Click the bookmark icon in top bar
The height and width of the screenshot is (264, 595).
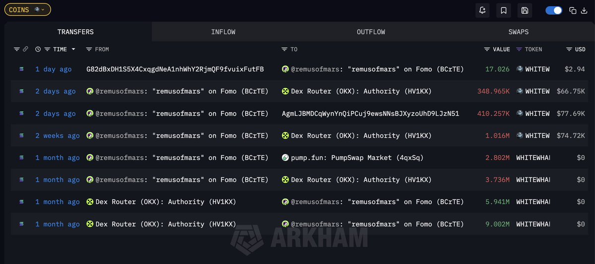(503, 10)
